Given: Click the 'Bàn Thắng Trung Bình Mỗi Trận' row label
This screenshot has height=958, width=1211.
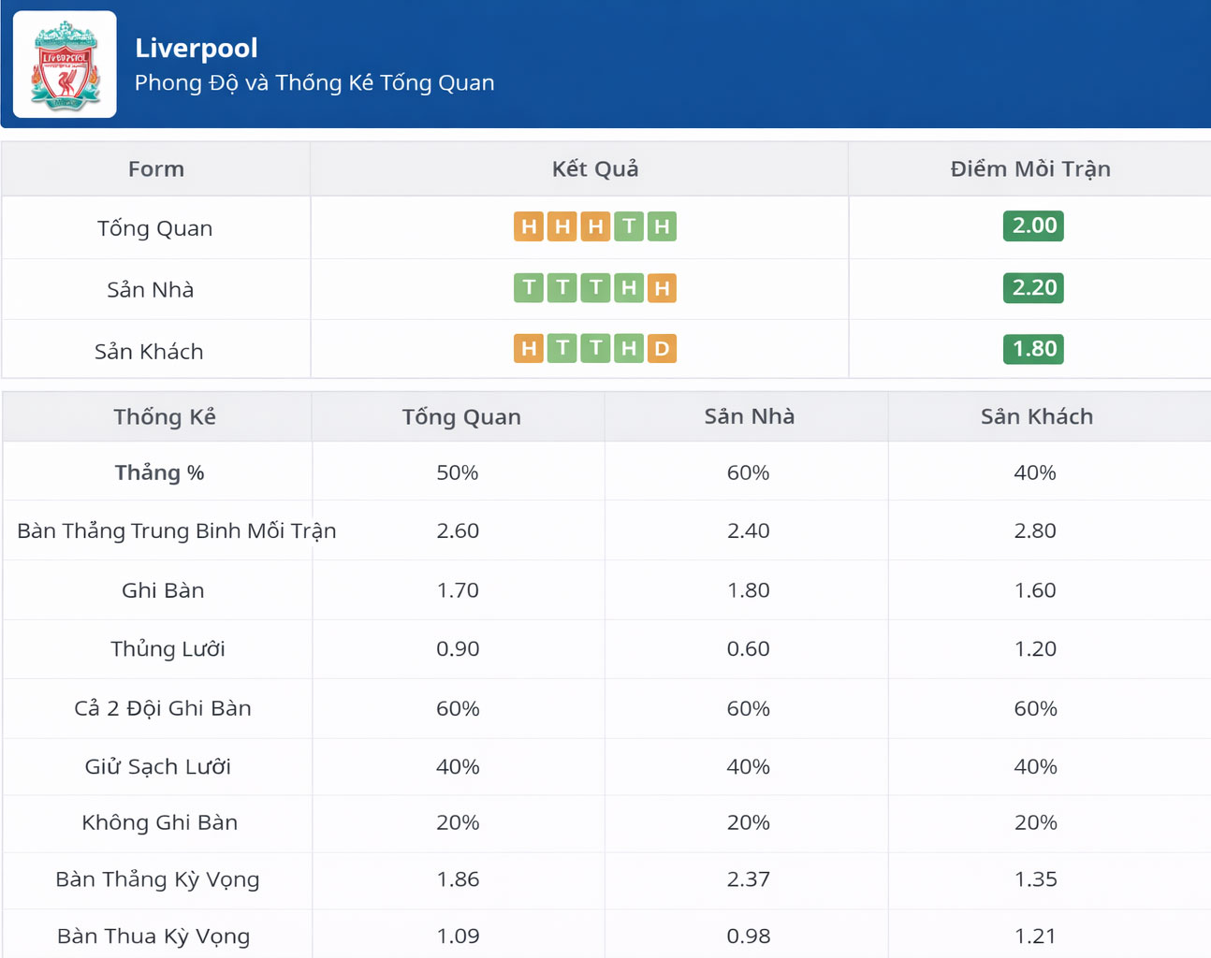Looking at the screenshot, I should 177,531.
